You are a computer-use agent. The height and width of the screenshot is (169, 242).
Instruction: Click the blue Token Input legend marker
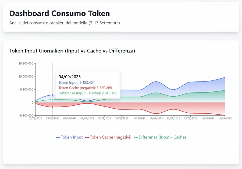click(x=58, y=137)
